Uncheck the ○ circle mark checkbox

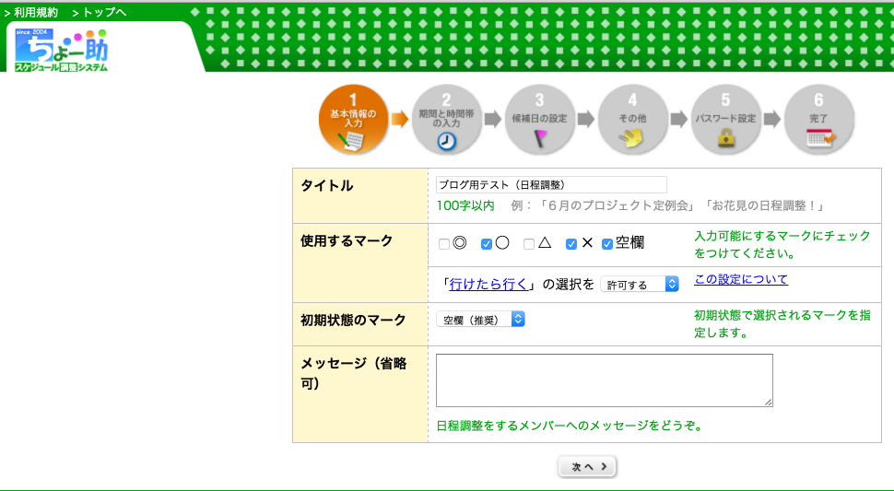(487, 244)
